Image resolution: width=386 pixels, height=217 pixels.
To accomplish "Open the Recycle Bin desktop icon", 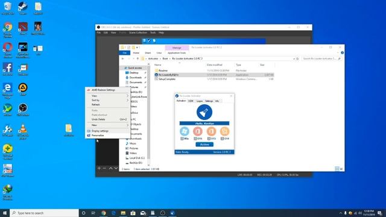I will pos(8,8).
